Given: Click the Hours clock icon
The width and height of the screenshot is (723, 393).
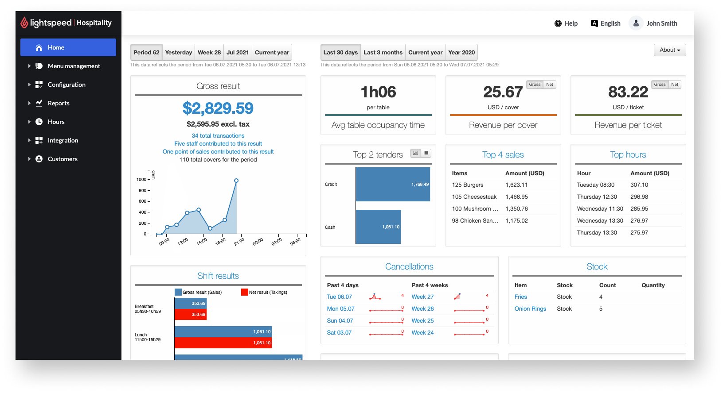Looking at the screenshot, I should point(39,122).
